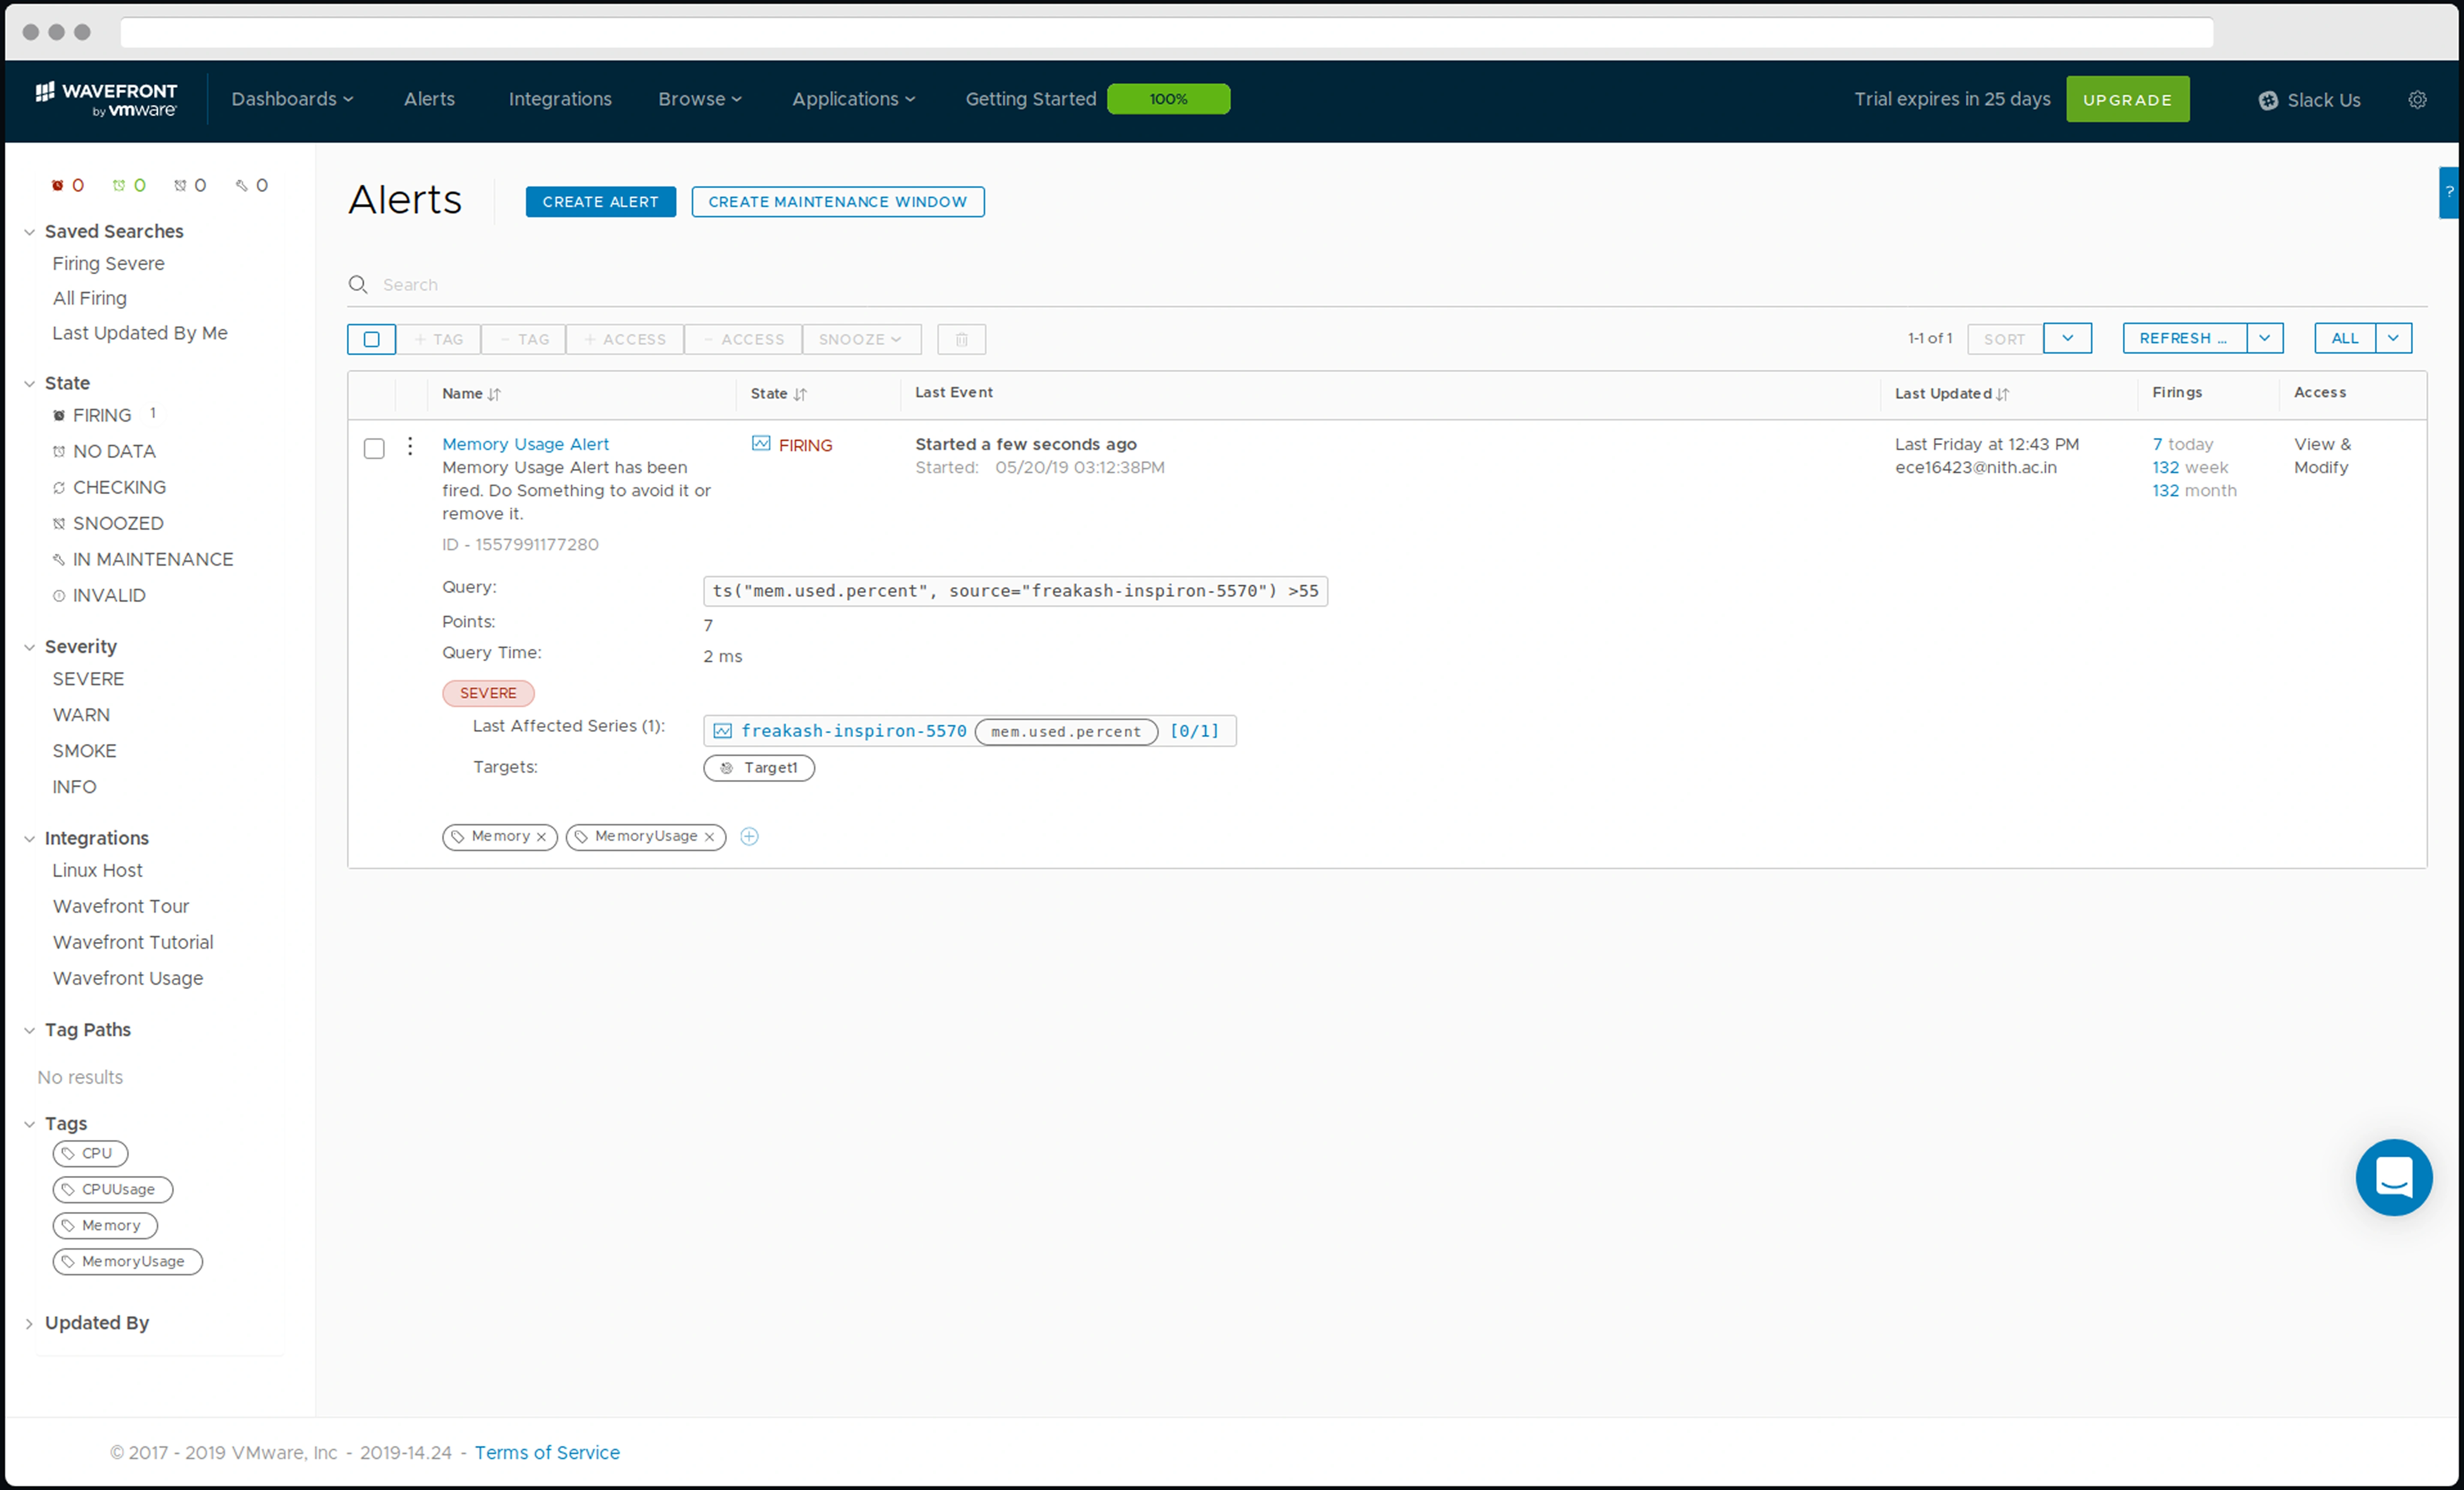2464x1490 pixels.
Task: Click the chart icon beside FIRING state
Action: tap(761, 444)
